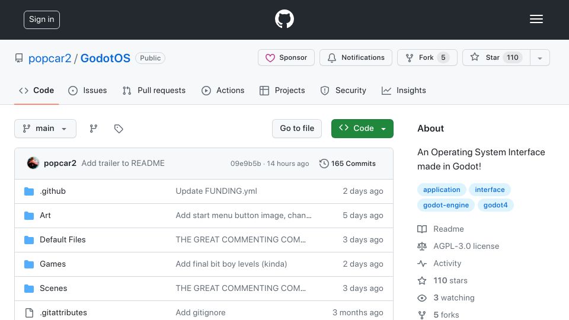Image resolution: width=569 pixels, height=320 pixels.
Task: Click the .github folder icon
Action: [29, 191]
